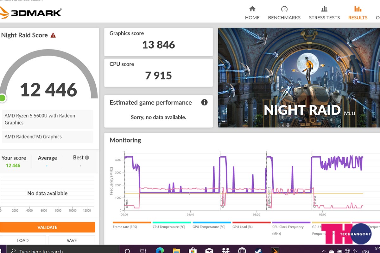Screen dimensions: 380x253
Task: Open the Benchmarks gauge icon
Action: 284,9
